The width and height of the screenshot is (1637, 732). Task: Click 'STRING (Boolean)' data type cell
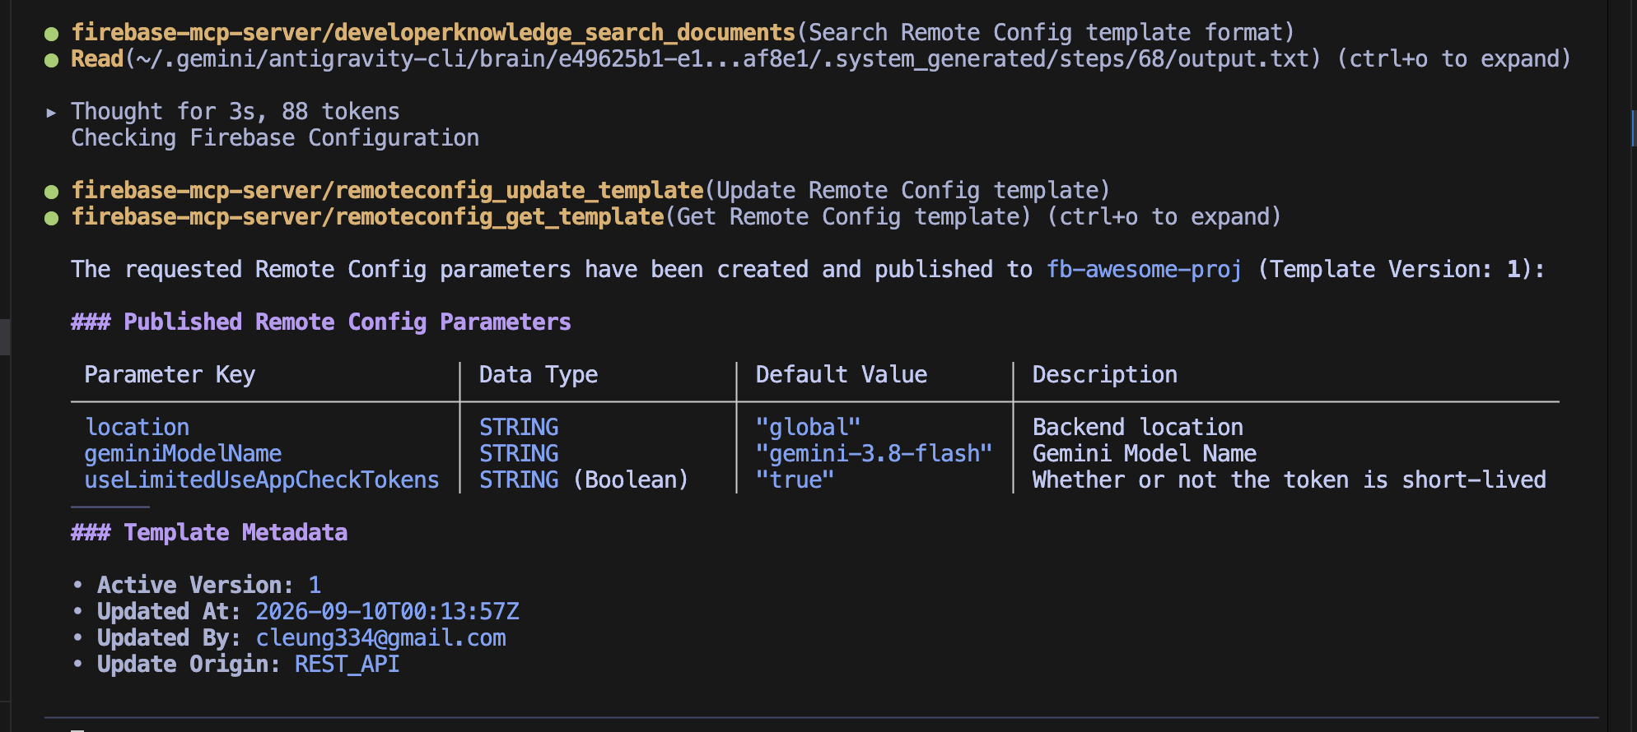(x=584, y=480)
